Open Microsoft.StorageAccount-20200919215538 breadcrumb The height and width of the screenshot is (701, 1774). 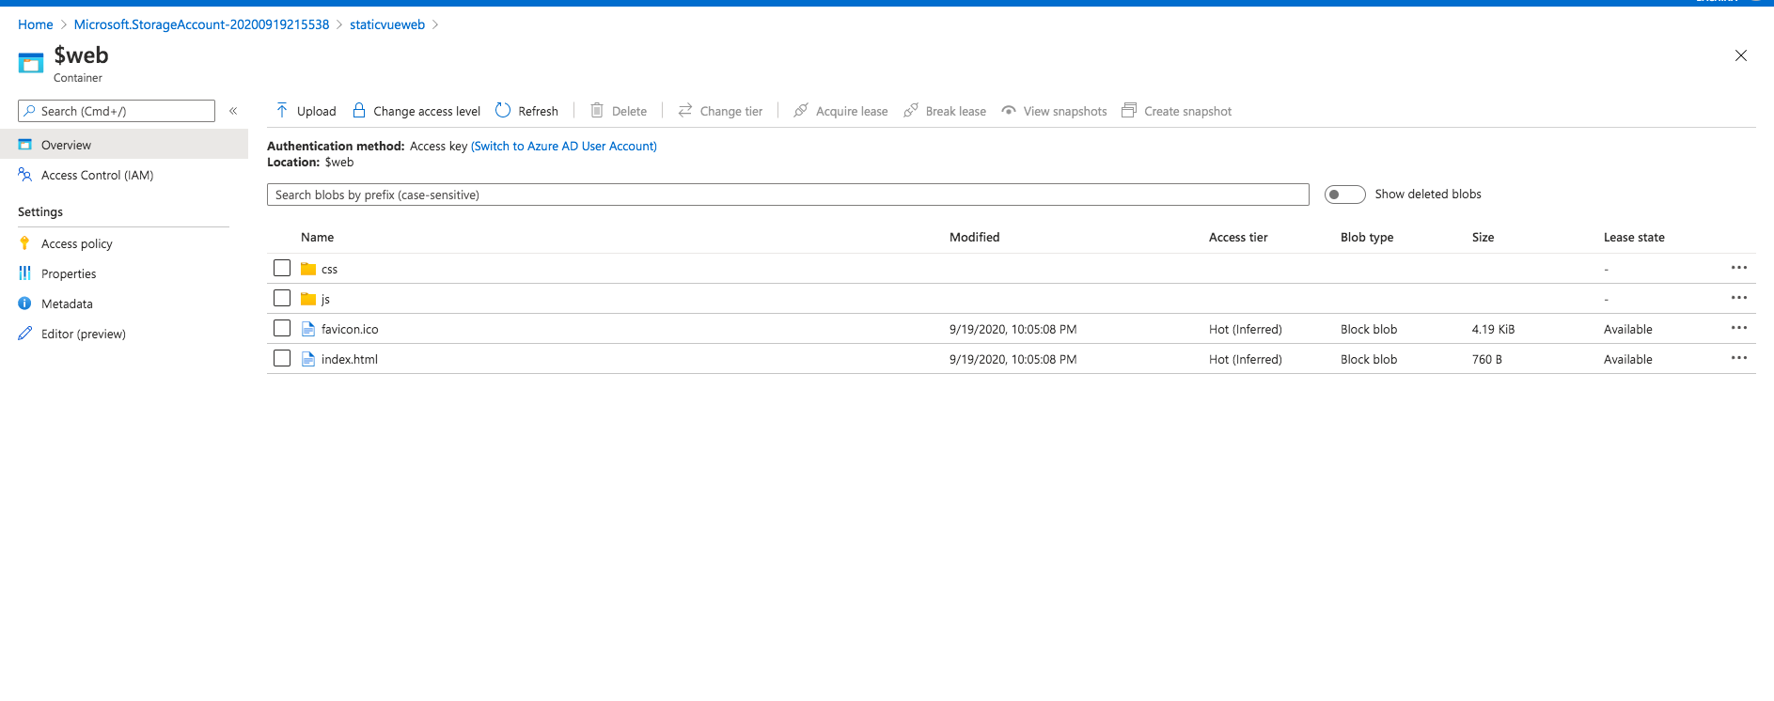click(x=202, y=24)
